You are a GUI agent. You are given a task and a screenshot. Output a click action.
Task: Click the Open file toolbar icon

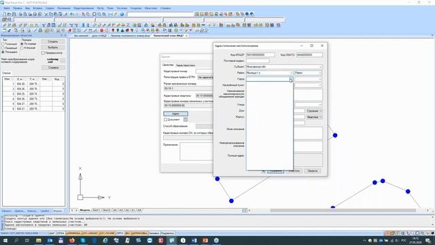click(9, 14)
